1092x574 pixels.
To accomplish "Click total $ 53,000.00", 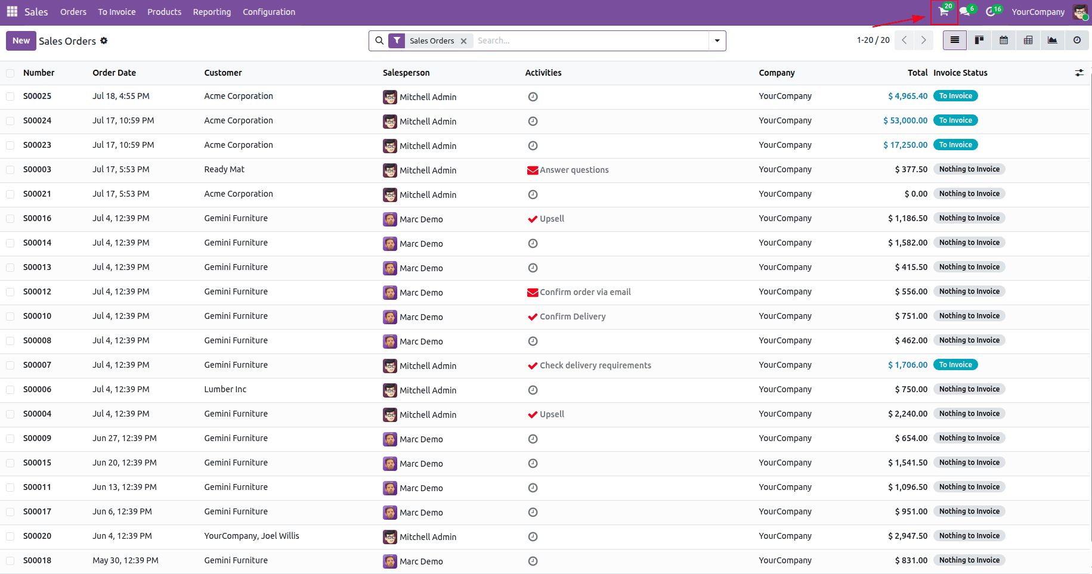I will point(905,120).
